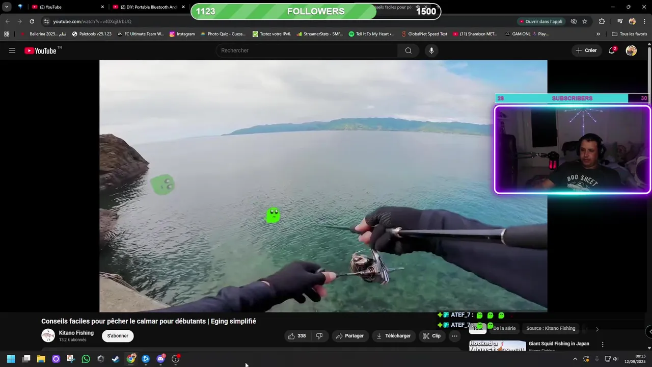
Task: Open the YouTube guide hamburger menu
Action: (x=12, y=50)
